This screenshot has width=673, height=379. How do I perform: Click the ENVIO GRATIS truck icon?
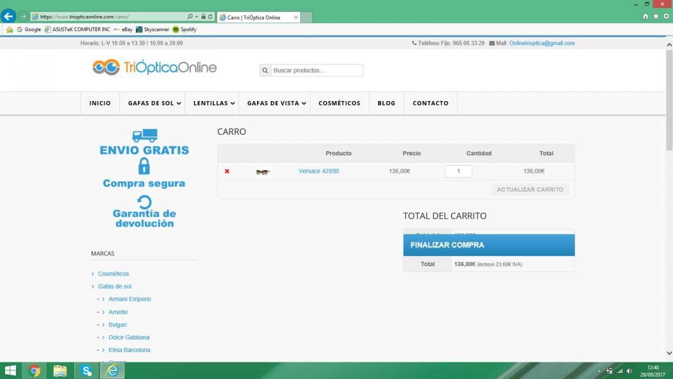[x=144, y=135]
